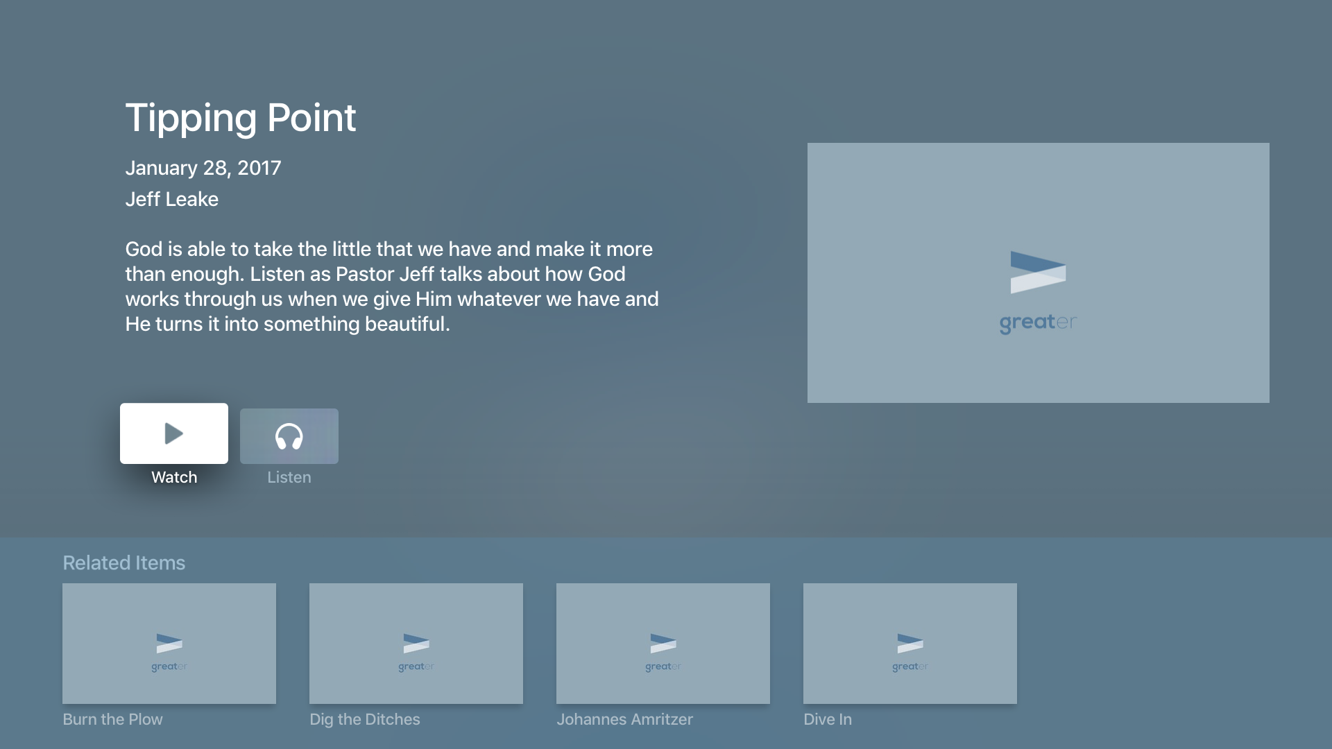Open the Dig the Ditches thumbnail
The height and width of the screenshot is (749, 1332).
pos(416,644)
